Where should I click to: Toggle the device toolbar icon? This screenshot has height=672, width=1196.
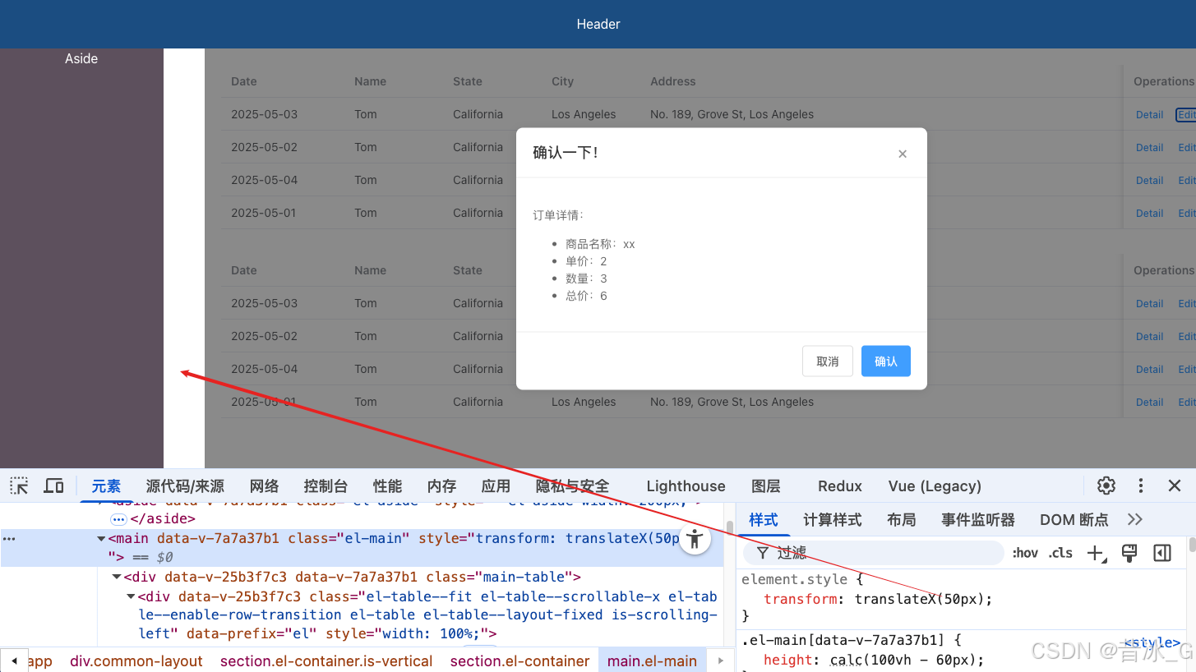pos(53,486)
